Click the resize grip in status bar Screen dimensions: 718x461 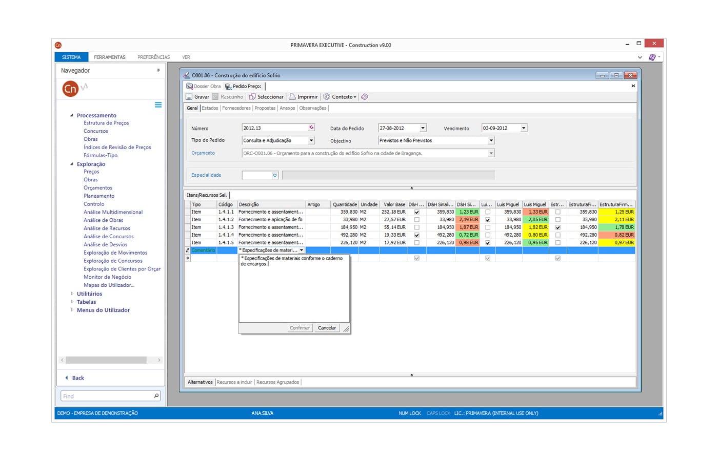660,413
